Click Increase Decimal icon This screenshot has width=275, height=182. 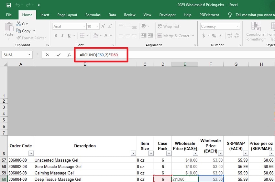pyautogui.click(x=230, y=36)
